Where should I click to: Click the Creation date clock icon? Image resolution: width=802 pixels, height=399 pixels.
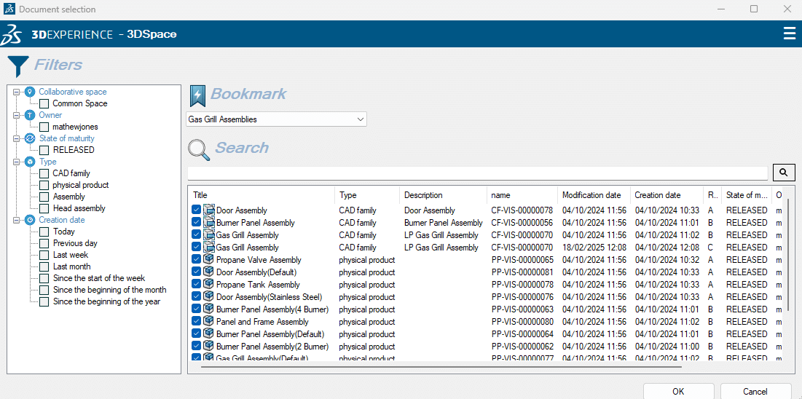pyautogui.click(x=30, y=220)
